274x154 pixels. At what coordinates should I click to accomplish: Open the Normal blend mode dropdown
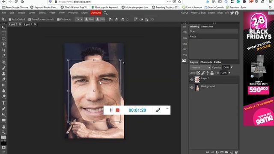[200, 68]
